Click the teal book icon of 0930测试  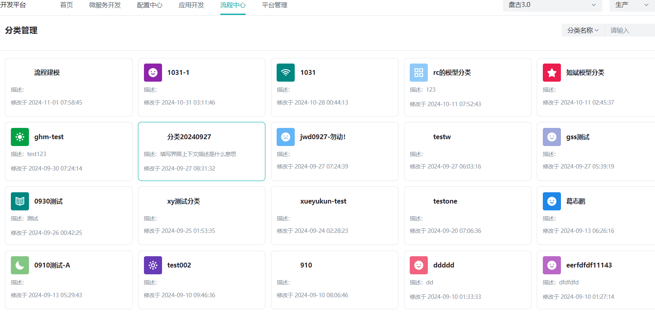[20, 201]
